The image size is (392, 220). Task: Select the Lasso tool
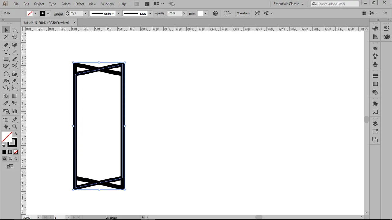pyautogui.click(x=15, y=37)
